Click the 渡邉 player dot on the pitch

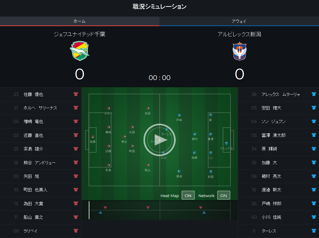(x=179, y=171)
